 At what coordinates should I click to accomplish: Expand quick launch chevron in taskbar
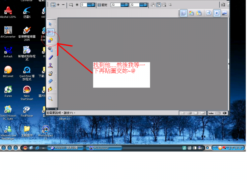43,148
